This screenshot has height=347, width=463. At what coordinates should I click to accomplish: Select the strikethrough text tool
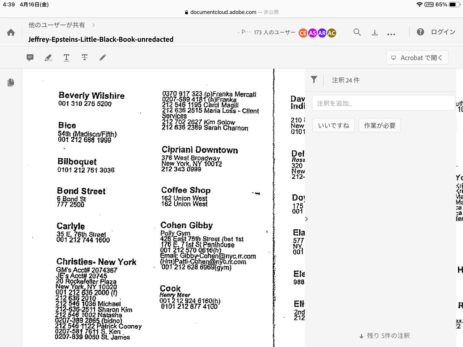point(84,57)
